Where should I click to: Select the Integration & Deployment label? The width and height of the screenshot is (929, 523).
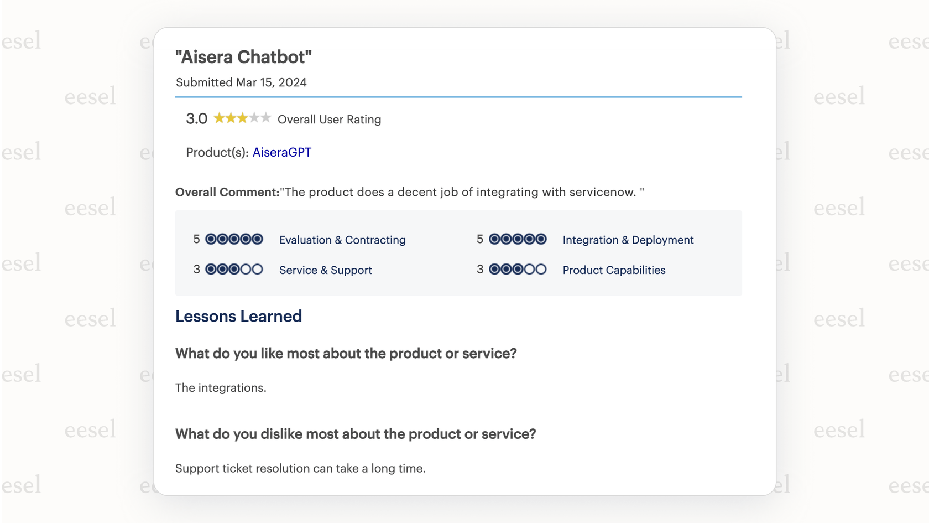[628, 240]
